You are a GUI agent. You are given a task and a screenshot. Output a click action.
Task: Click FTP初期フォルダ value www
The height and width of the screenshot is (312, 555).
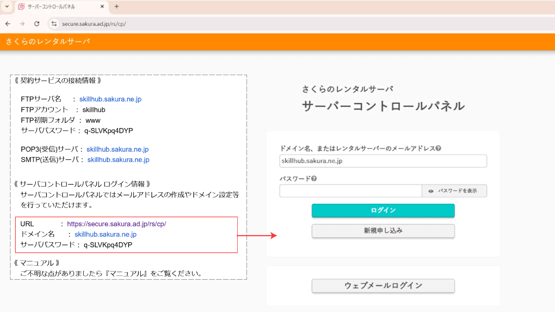pyautogui.click(x=93, y=120)
